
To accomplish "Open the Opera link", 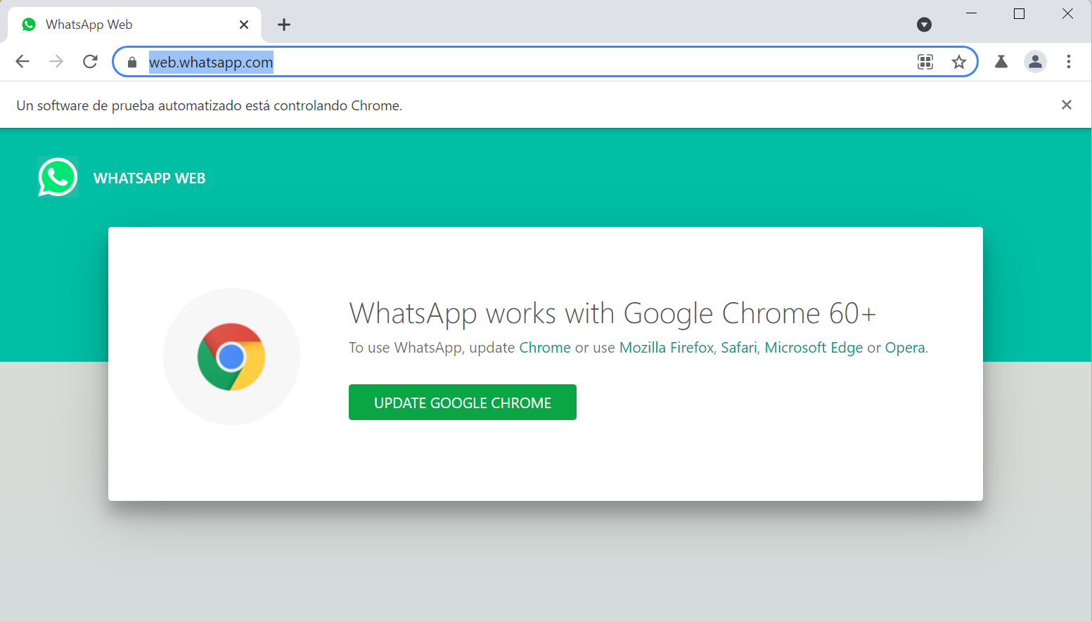I will (905, 348).
